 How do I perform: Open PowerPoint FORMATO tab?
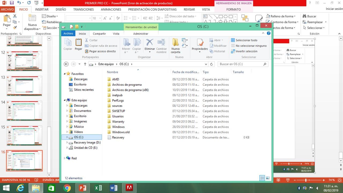233,9
